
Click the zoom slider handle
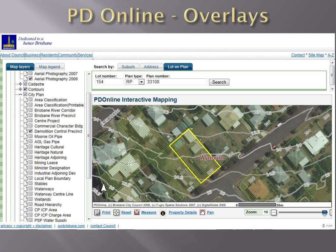(x=325, y=213)
